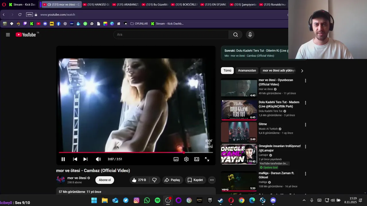
Task: Open options for Gitme video
Action: pos(305,125)
